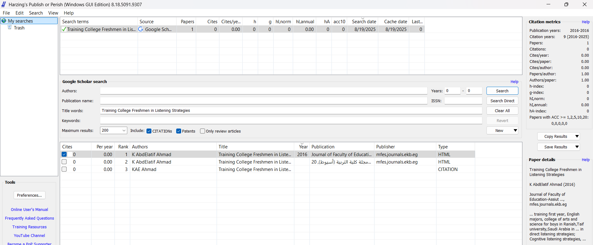Viewport: 593px width, 245px height.
Task: Select the Trash tree item
Action: 19,28
